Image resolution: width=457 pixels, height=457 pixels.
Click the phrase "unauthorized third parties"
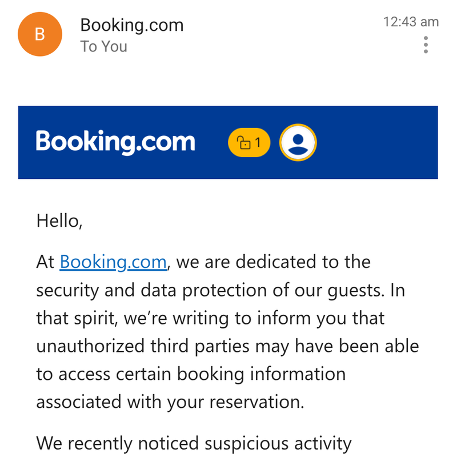click(143, 346)
